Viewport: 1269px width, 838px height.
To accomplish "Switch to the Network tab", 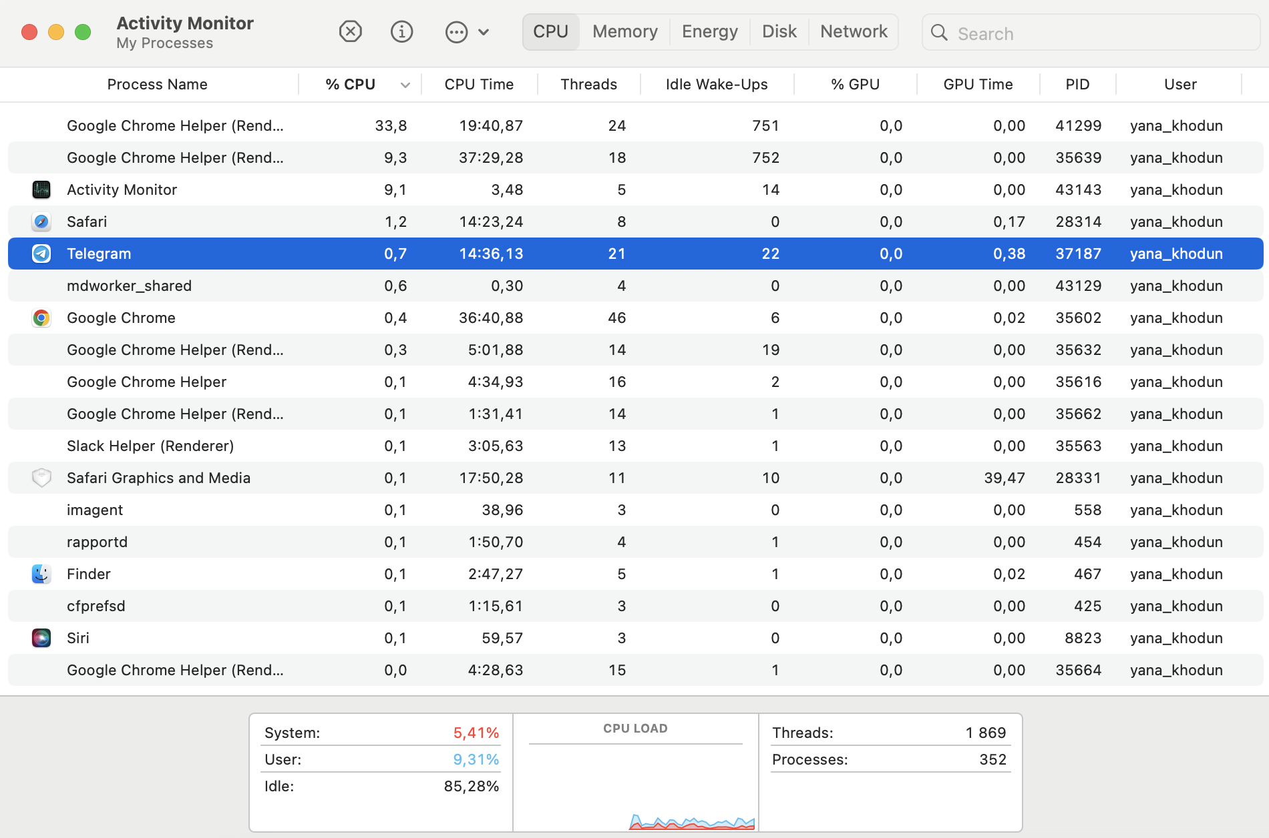I will 853,31.
